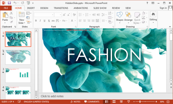Open the font name dropdown
The height and width of the screenshot is (104, 173).
point(53,15)
